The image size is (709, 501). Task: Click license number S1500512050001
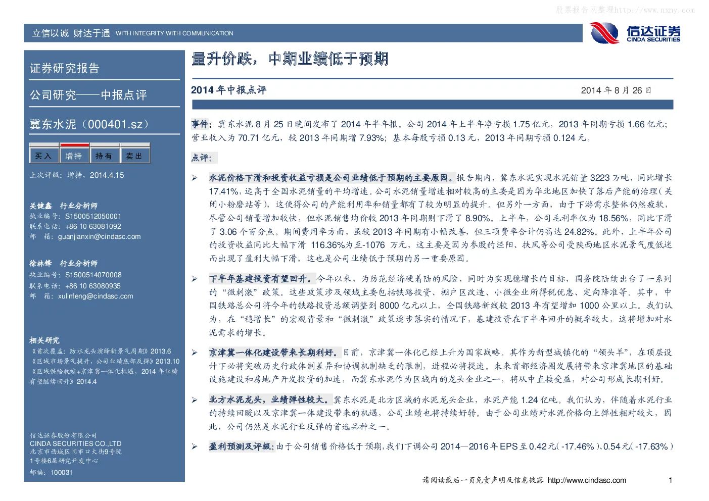tap(93, 216)
